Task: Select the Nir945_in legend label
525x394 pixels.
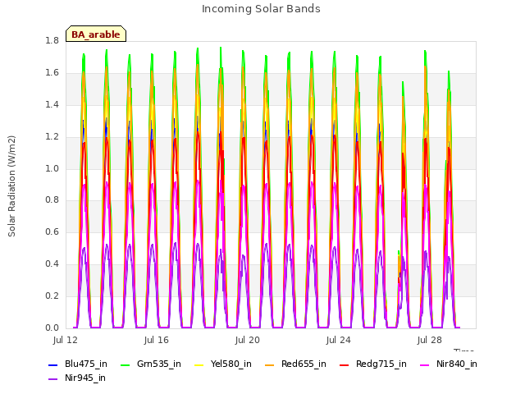Action: coord(85,378)
